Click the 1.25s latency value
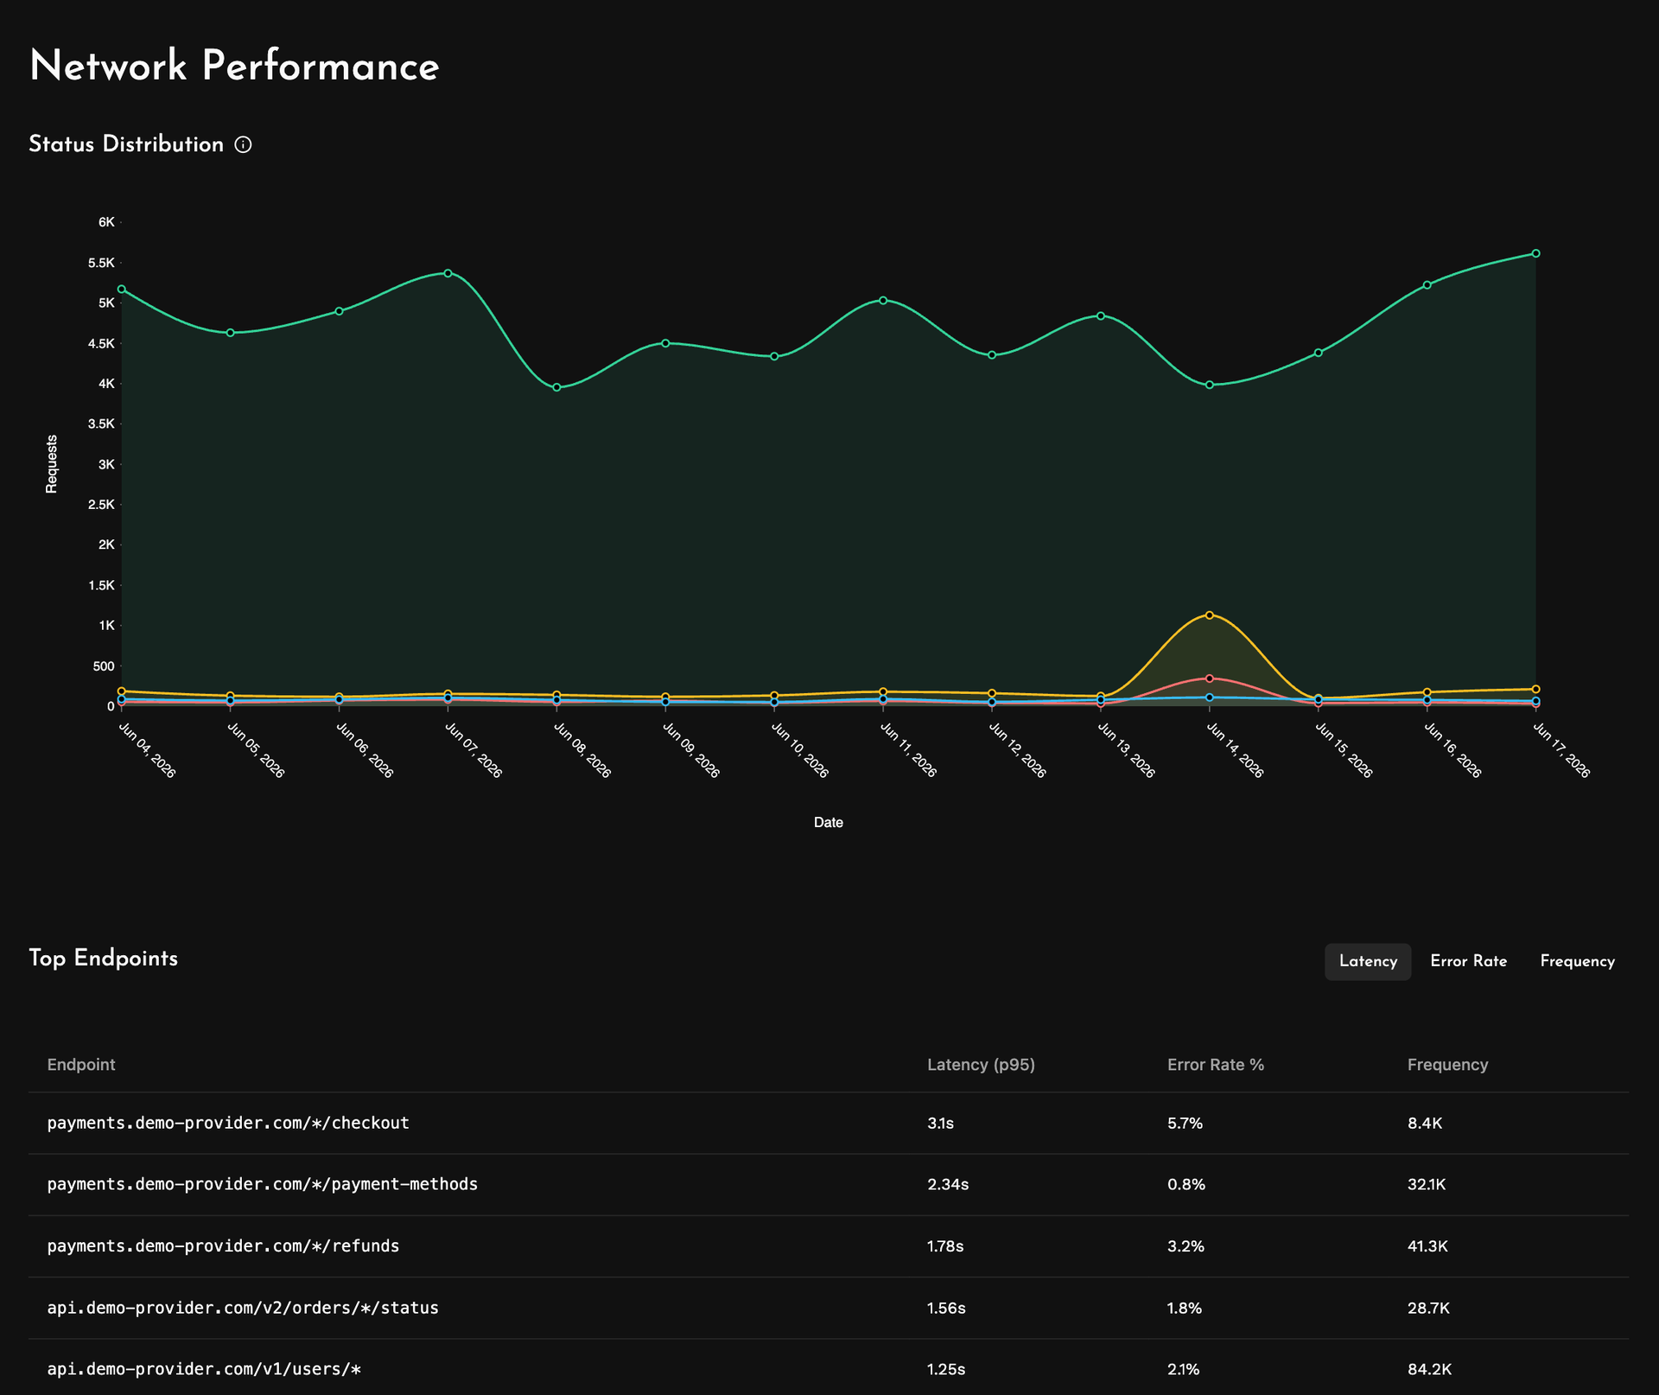The width and height of the screenshot is (1659, 1395). 946,1369
